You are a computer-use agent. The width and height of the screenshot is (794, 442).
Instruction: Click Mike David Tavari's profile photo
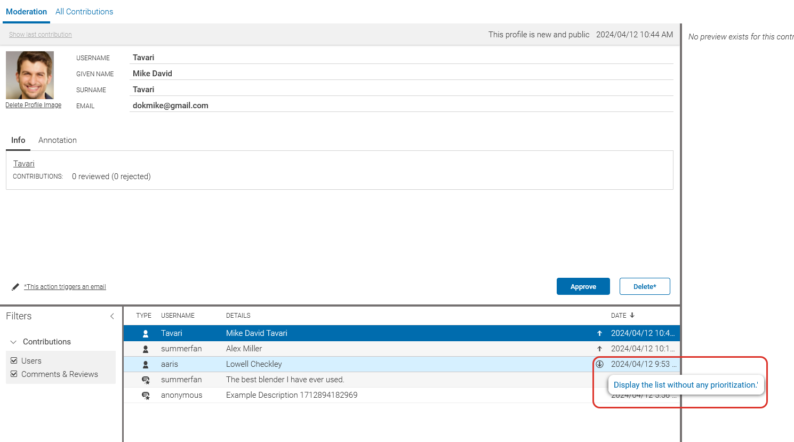click(30, 75)
